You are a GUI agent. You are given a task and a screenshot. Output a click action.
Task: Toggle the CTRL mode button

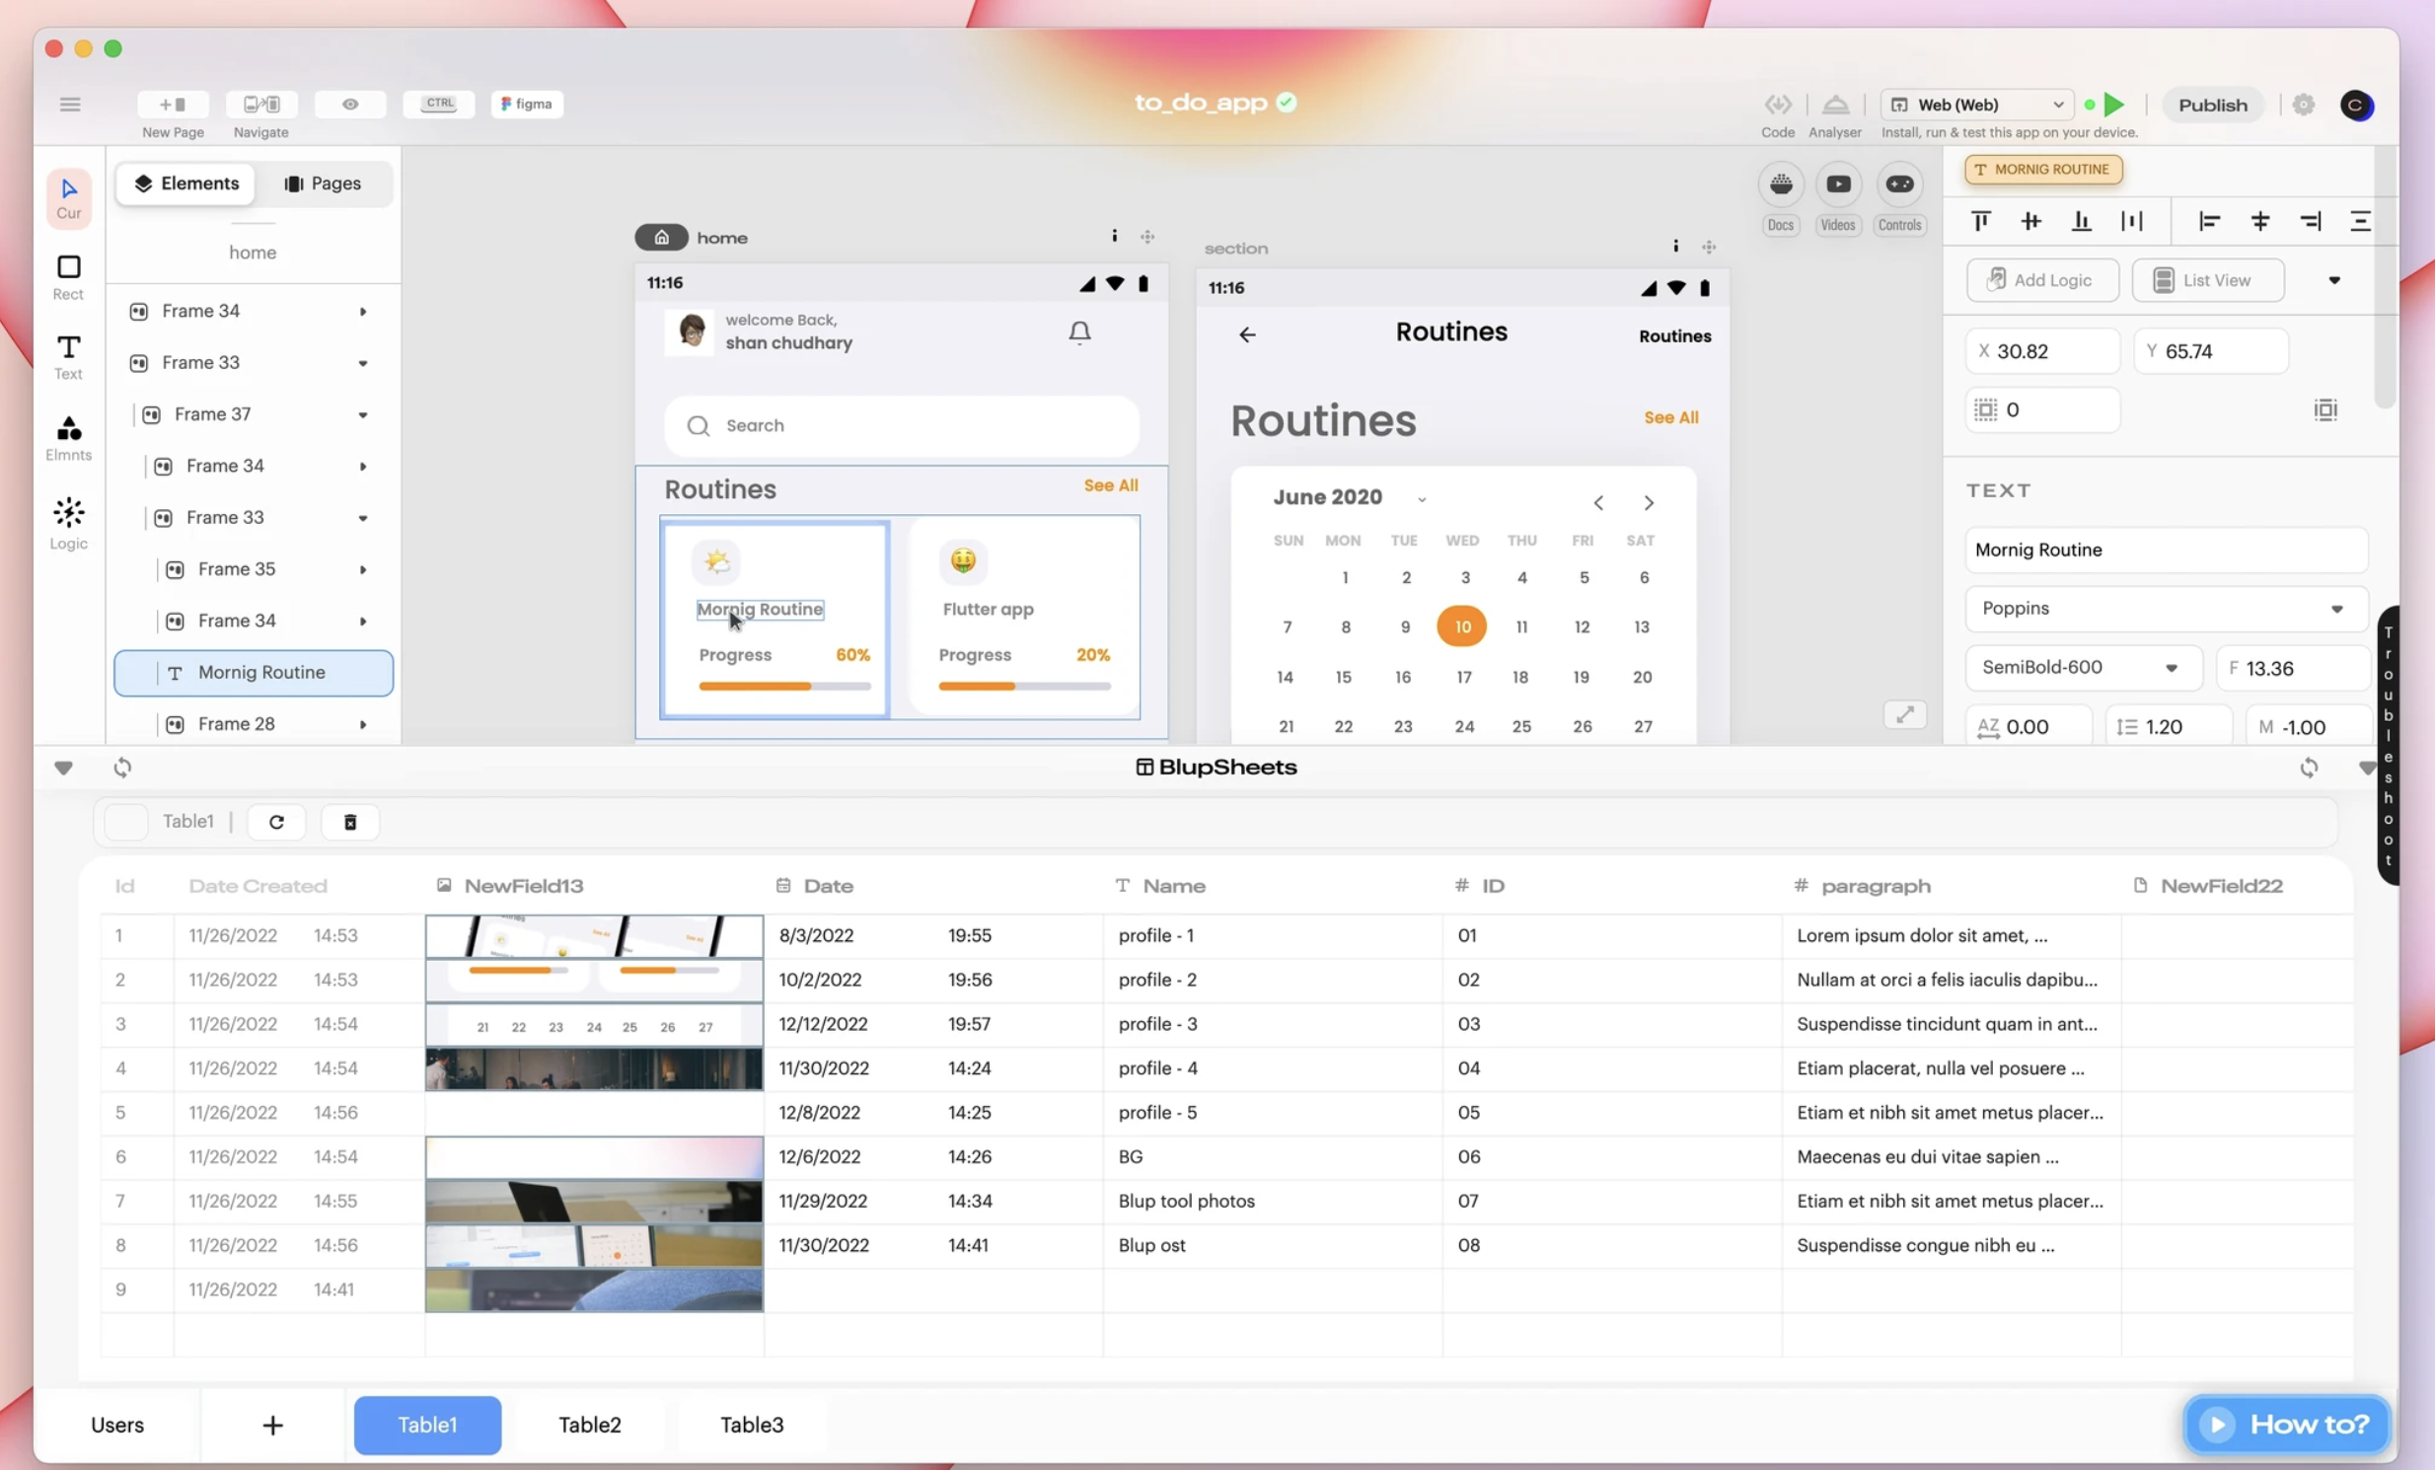tap(439, 104)
